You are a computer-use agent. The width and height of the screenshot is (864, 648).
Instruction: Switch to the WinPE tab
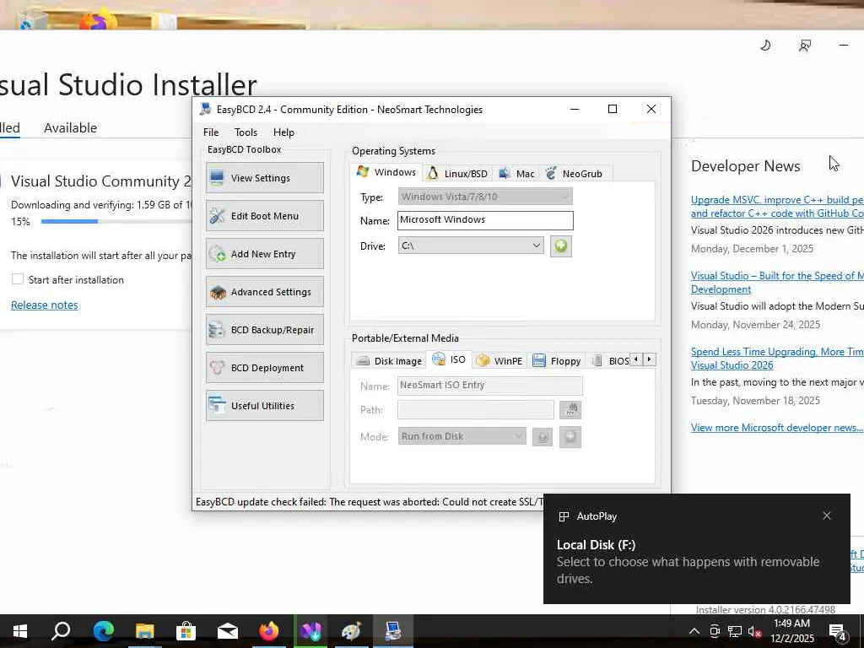(x=499, y=361)
